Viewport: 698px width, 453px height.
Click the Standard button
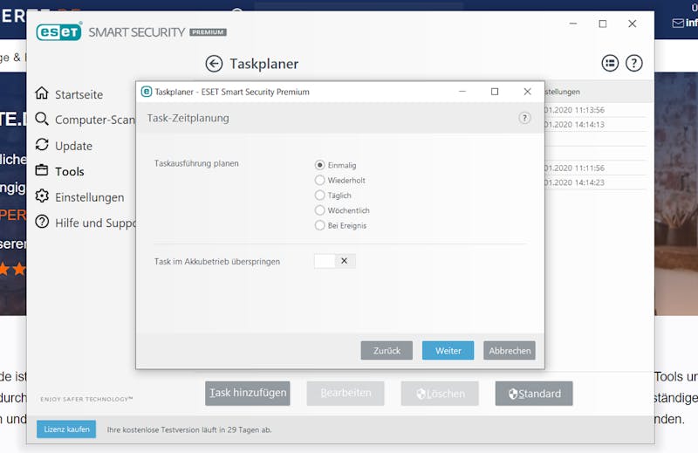pyautogui.click(x=534, y=394)
